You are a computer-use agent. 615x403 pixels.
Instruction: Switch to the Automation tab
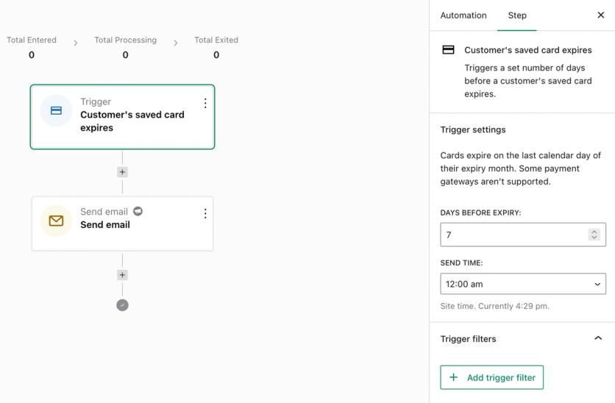463,15
